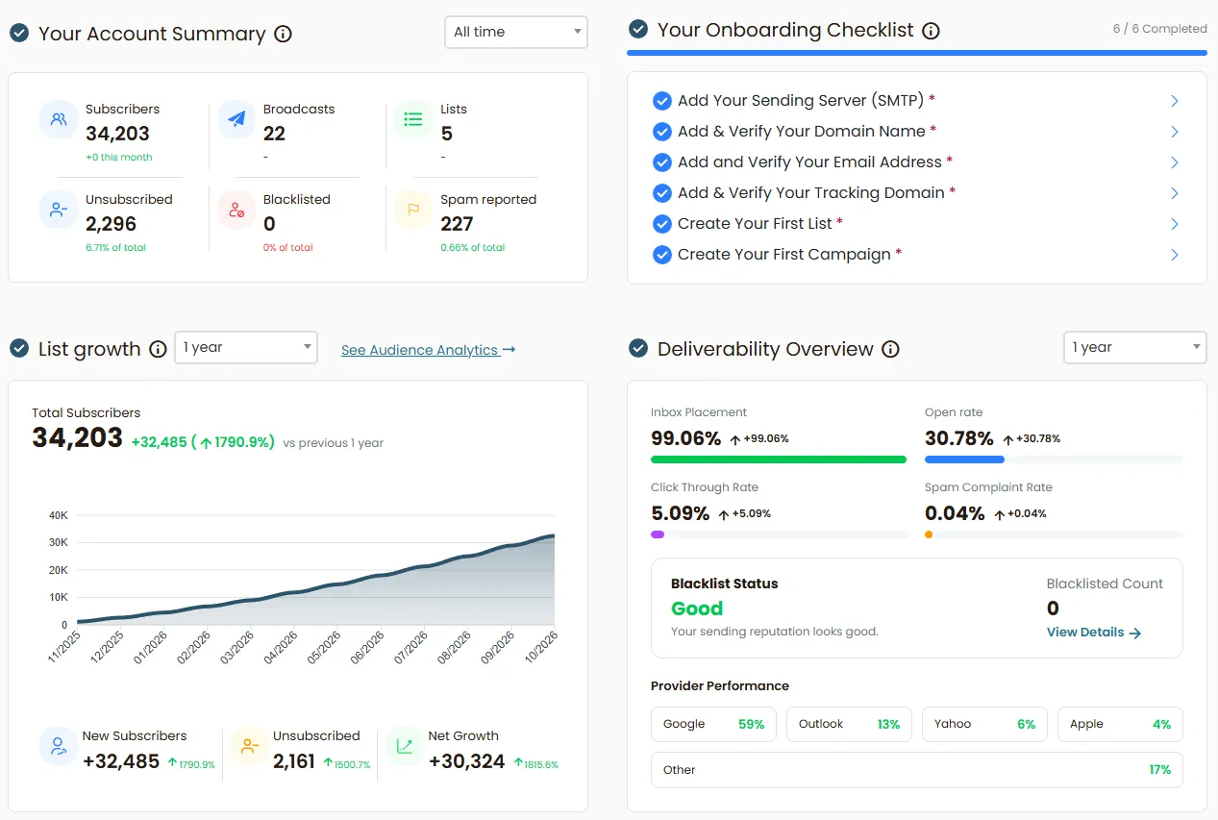Toggle the Add & Verify Your Domain Name checkmark
The image size is (1218, 820).
[x=661, y=132]
